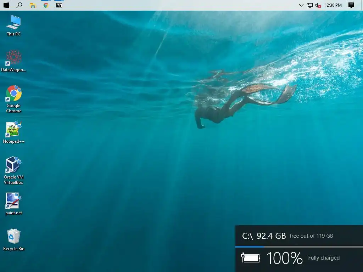Open the network status tray icon
363x272 pixels.
(x=309, y=5)
